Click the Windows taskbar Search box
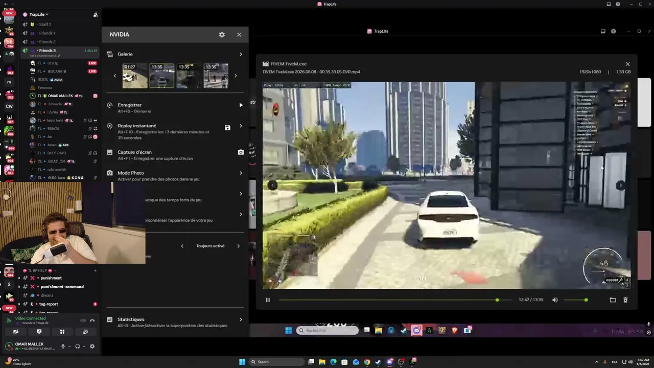 [x=276, y=362]
